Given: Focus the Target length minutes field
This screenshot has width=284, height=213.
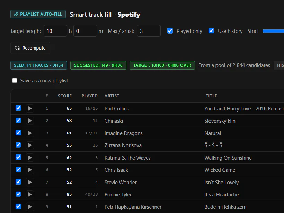Looking at the screenshot, I should pos(85,31).
